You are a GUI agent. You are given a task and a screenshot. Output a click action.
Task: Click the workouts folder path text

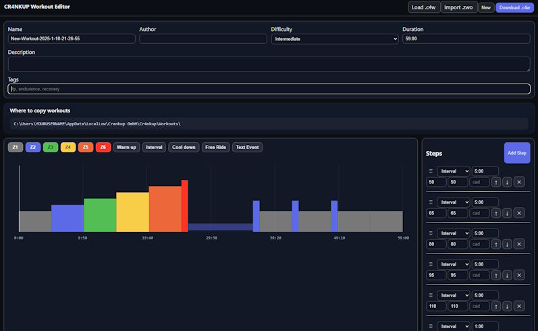[x=97, y=123]
